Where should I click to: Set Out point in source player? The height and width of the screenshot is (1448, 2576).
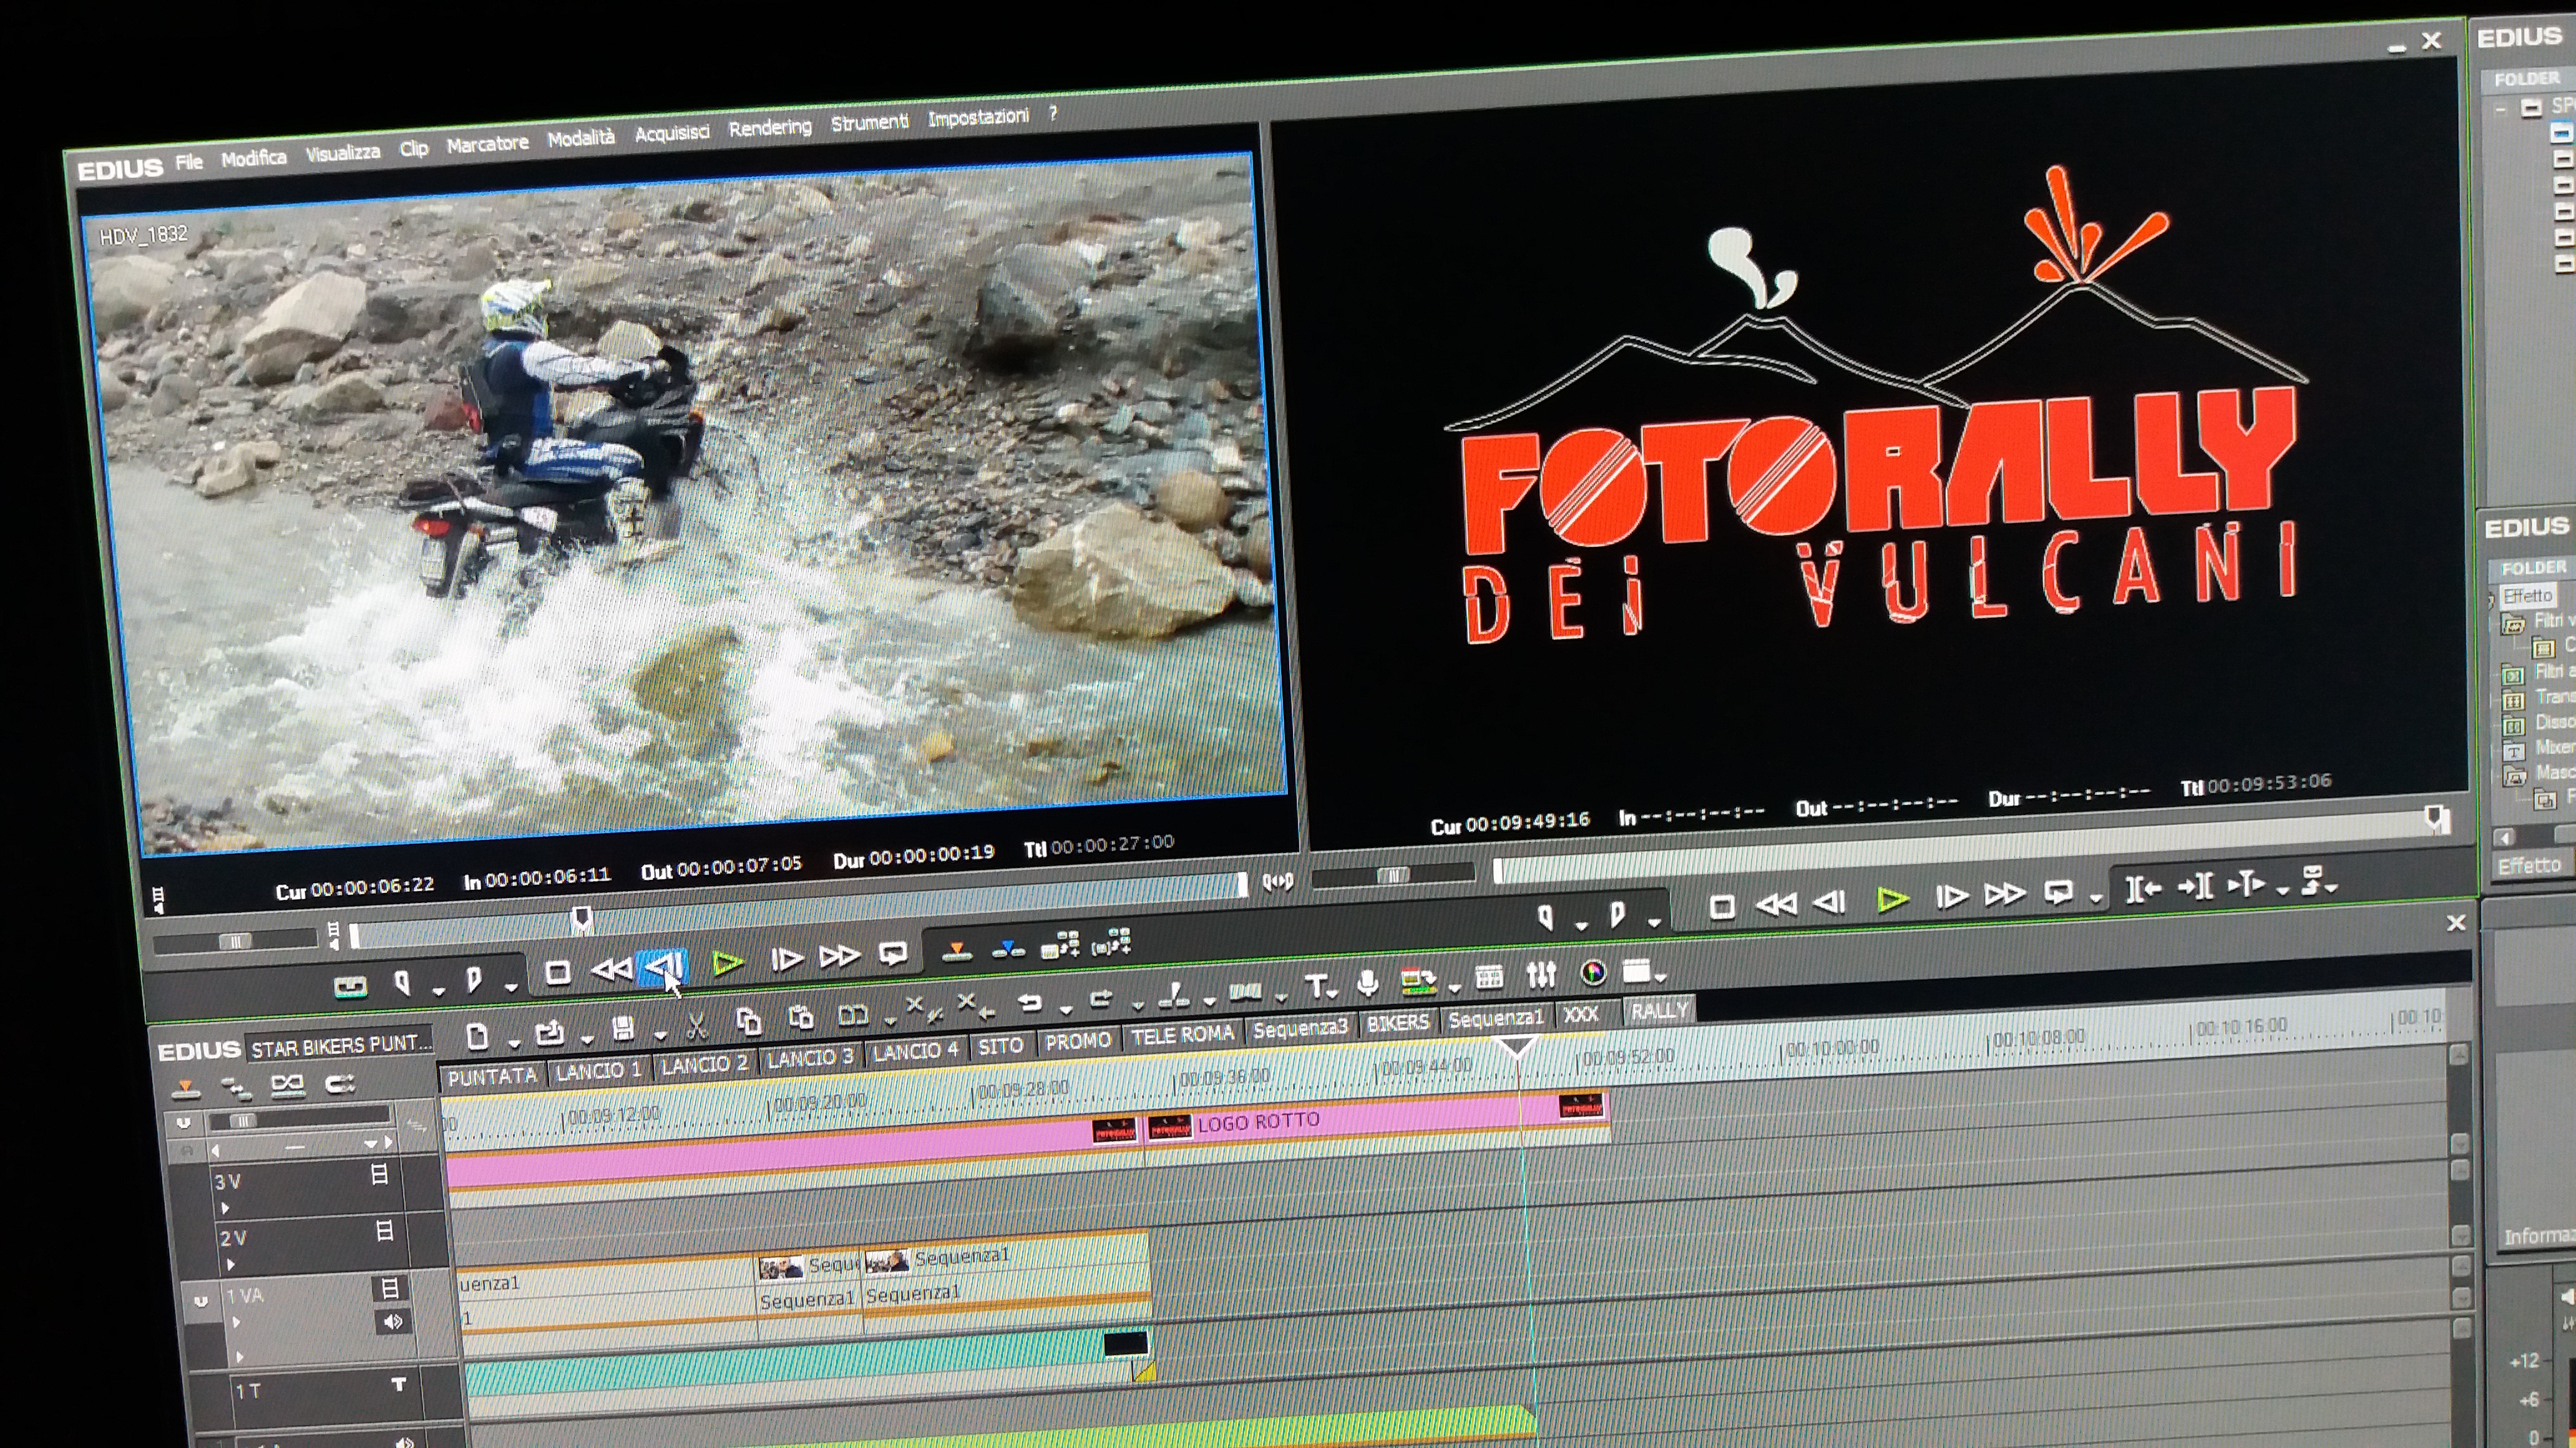click(474, 980)
